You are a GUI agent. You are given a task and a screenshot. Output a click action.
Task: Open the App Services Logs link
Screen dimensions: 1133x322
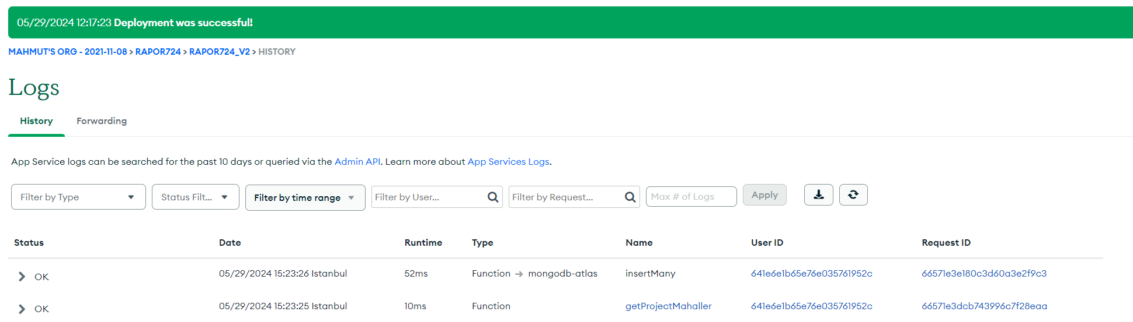pyautogui.click(x=508, y=162)
